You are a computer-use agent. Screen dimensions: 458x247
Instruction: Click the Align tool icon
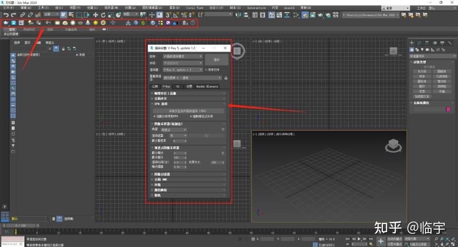point(246,15)
